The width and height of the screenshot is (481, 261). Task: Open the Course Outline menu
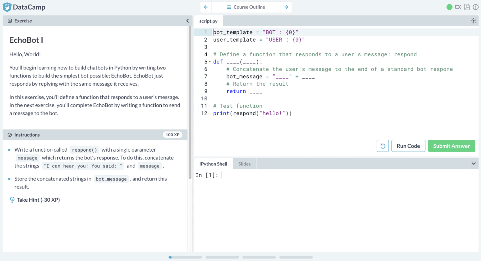tap(246, 7)
